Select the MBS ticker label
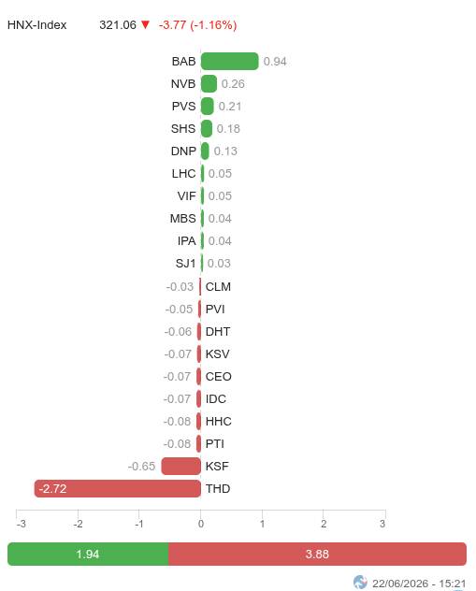 pyautogui.click(x=182, y=219)
